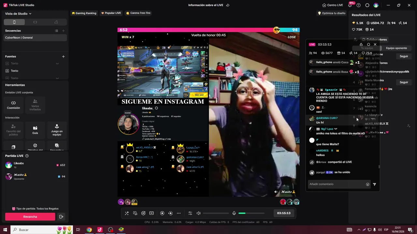Image resolution: width=417 pixels, height=234 pixels.
Task: Open the help question mark icon
Action: 359,5
